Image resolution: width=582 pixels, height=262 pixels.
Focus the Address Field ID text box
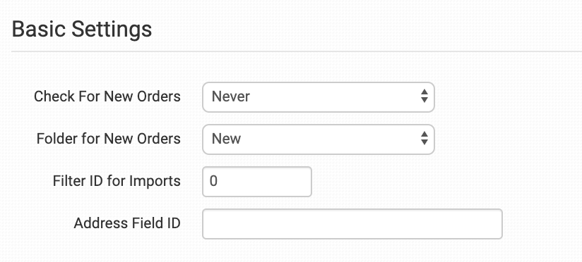(x=352, y=224)
